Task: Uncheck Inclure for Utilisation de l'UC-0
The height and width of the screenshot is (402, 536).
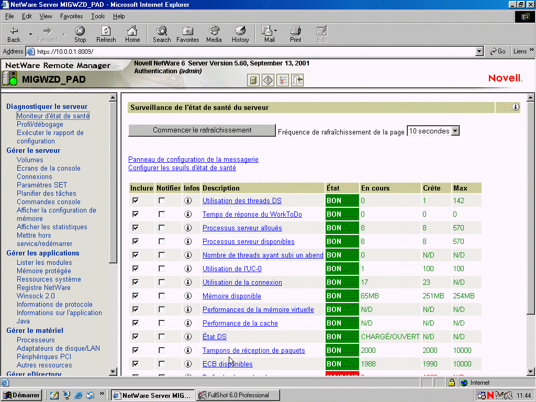Action: 135,269
